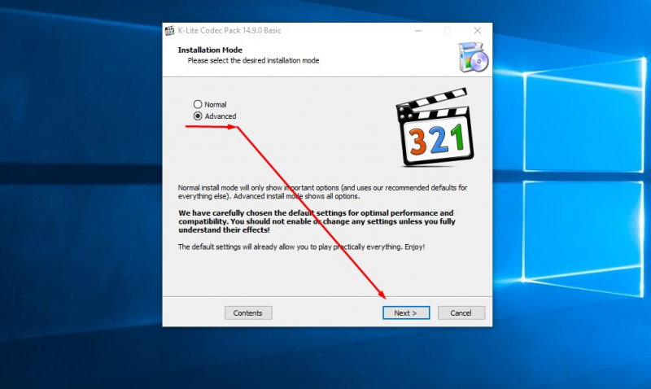Screen dimensions: 651x389
Task: Click the installer disc box icon
Action: pyautogui.click(x=474, y=57)
